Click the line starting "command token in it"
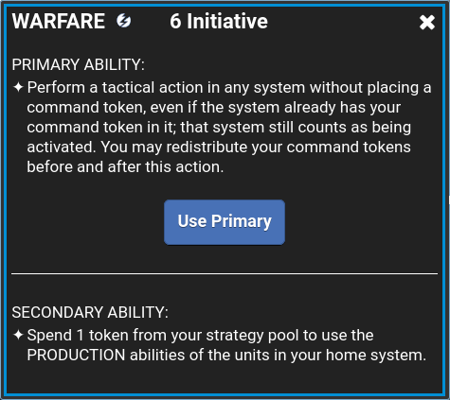The image size is (450, 400). tap(219, 128)
